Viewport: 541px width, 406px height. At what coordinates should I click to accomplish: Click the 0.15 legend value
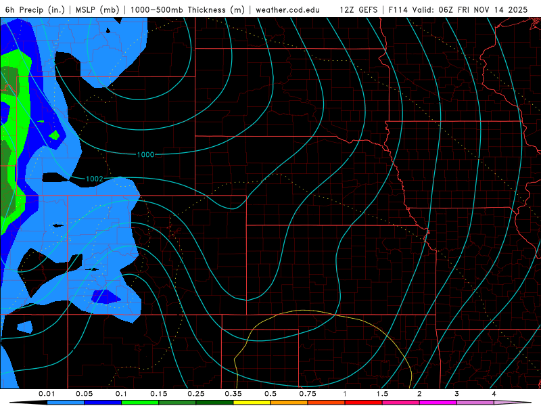coord(159,394)
